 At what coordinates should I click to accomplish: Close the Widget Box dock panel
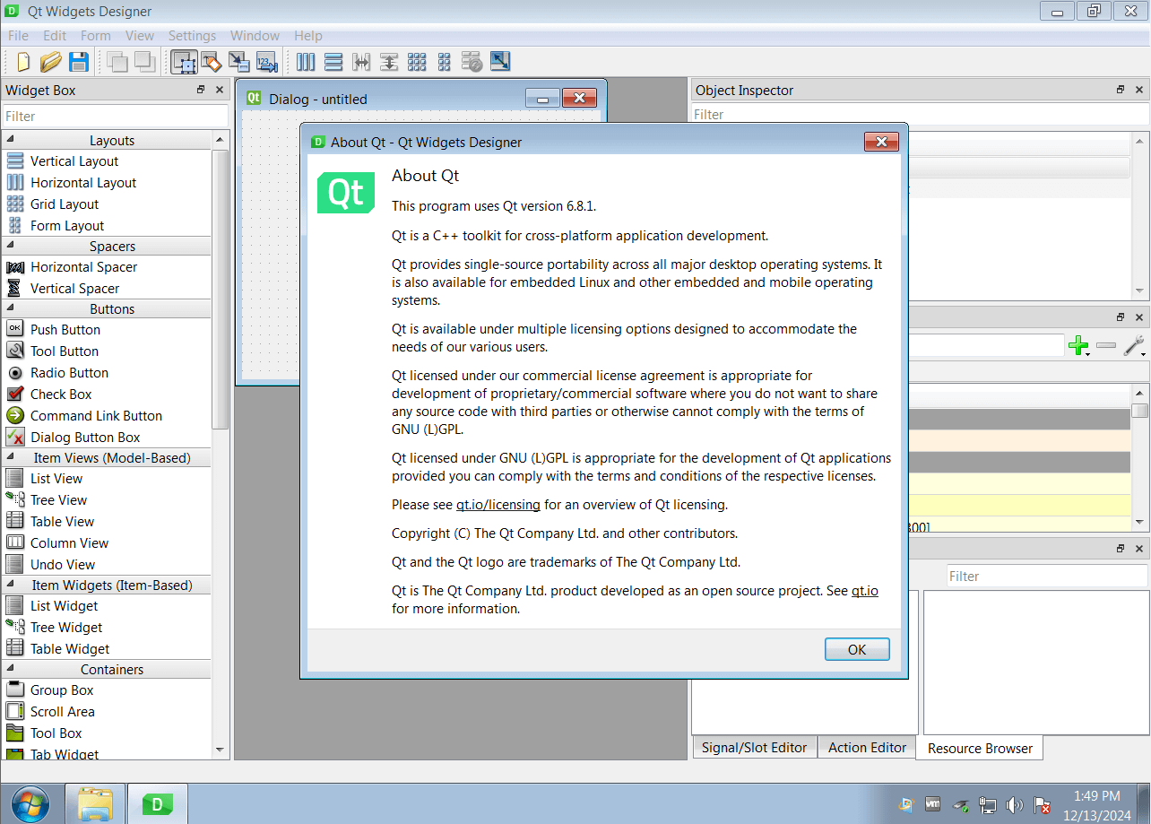click(x=220, y=90)
